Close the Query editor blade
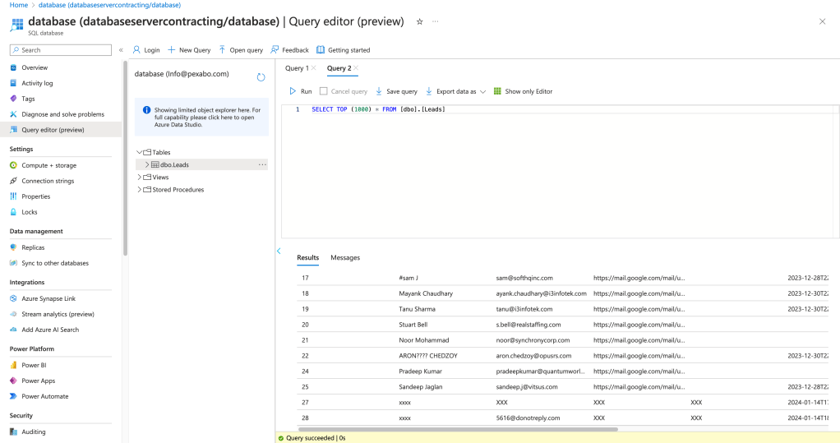 pos(822,21)
